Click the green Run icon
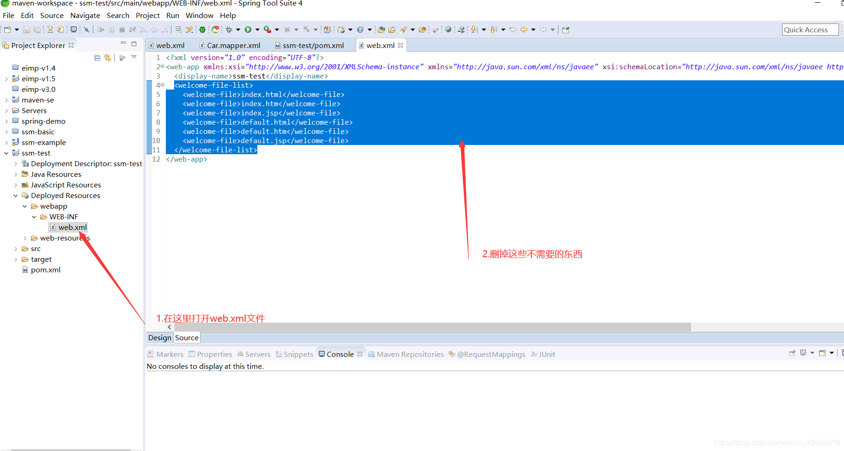This screenshot has width=844, height=451. pos(248,30)
